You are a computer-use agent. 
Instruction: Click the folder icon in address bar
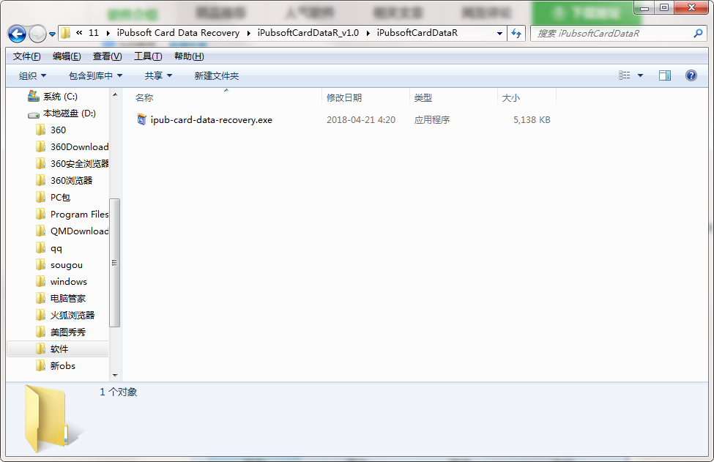(66, 33)
